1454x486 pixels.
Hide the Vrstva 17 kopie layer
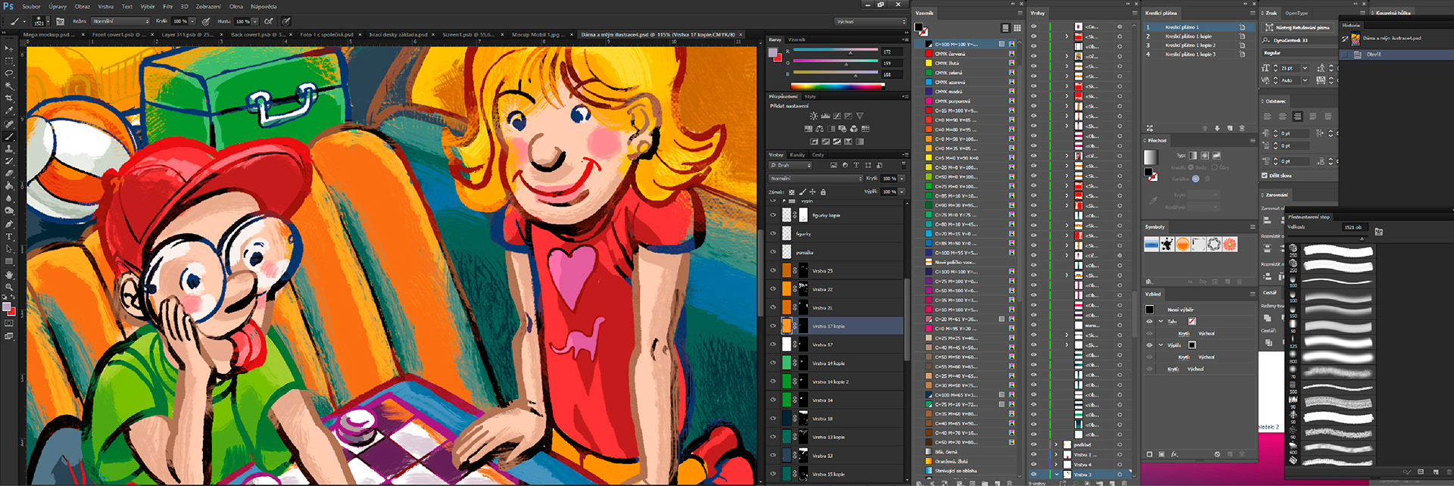coord(773,326)
